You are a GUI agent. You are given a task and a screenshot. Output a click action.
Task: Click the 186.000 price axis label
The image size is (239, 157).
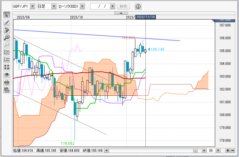(225, 38)
